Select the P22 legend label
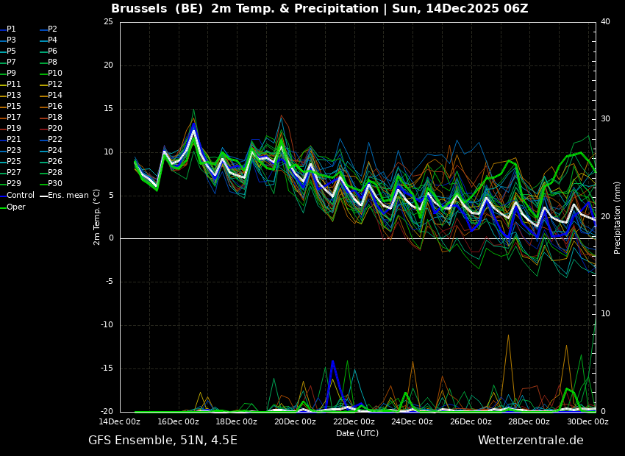 click(x=55, y=140)
